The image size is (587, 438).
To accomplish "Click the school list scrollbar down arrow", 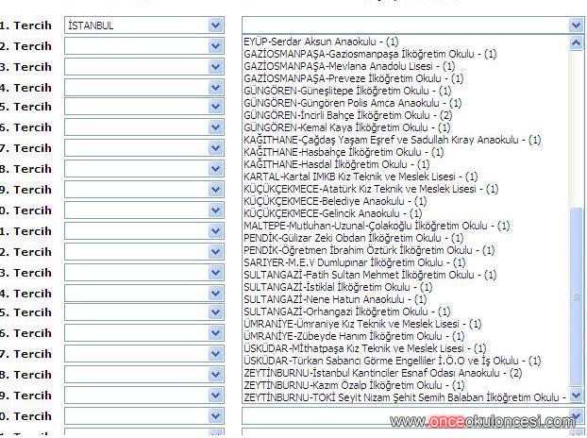I will (577, 396).
